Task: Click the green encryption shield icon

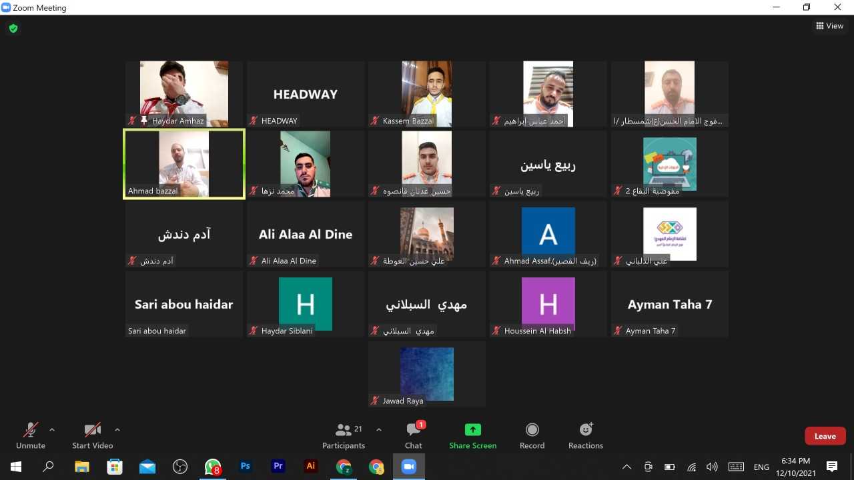Action: tap(13, 28)
